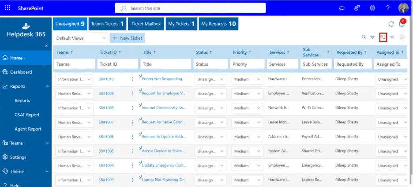Viewport: 413px width, 187px height.
Task: Open the Priority dropdown for SR#1008
Action: [248, 108]
